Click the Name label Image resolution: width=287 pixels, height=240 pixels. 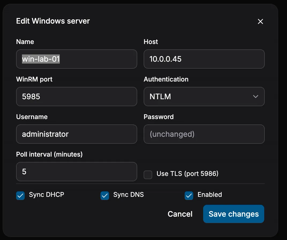(x=25, y=42)
